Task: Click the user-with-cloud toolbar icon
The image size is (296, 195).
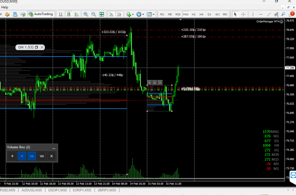Action: click(15, 14)
